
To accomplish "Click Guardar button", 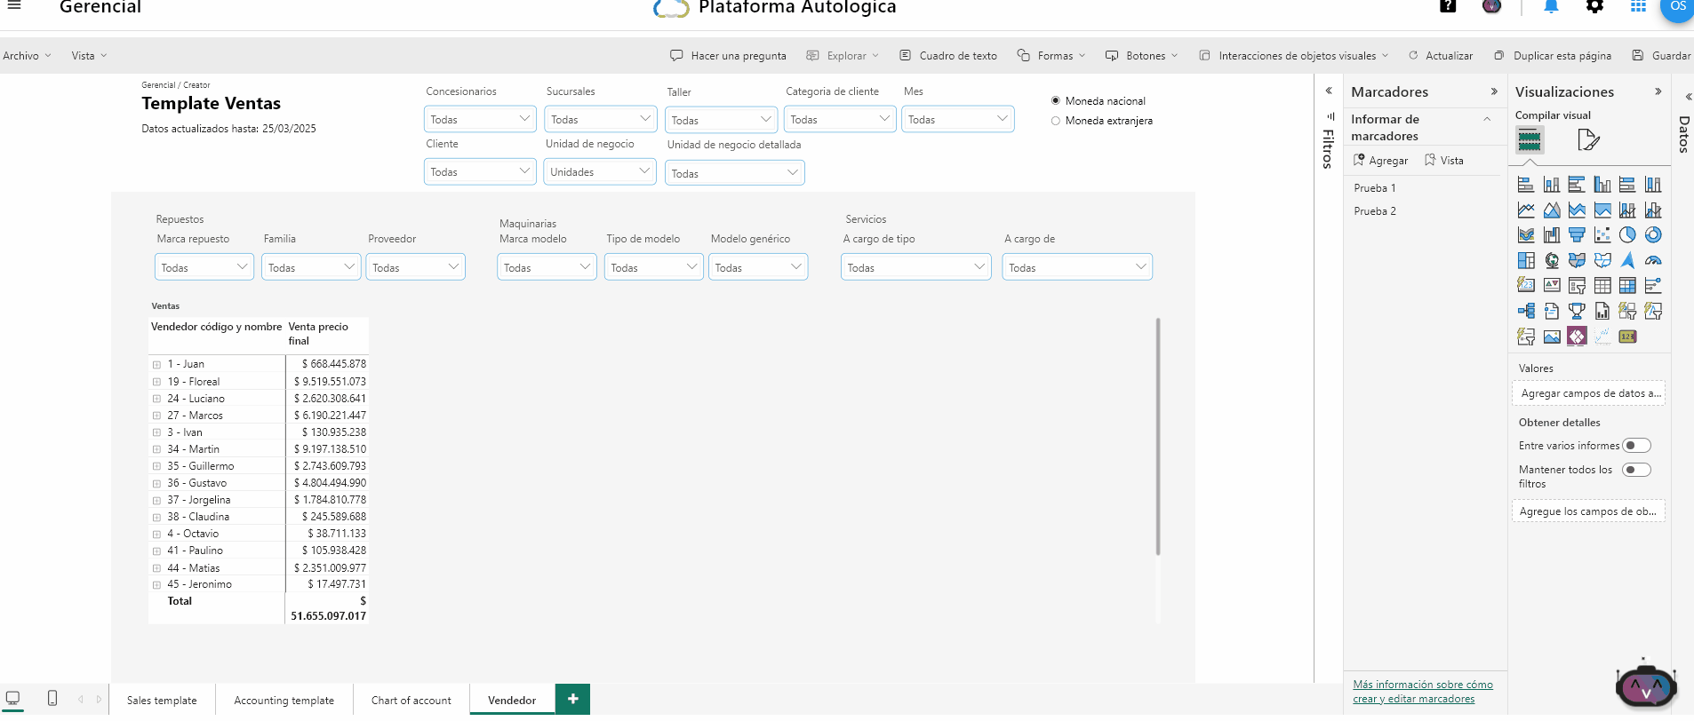I will (x=1661, y=55).
